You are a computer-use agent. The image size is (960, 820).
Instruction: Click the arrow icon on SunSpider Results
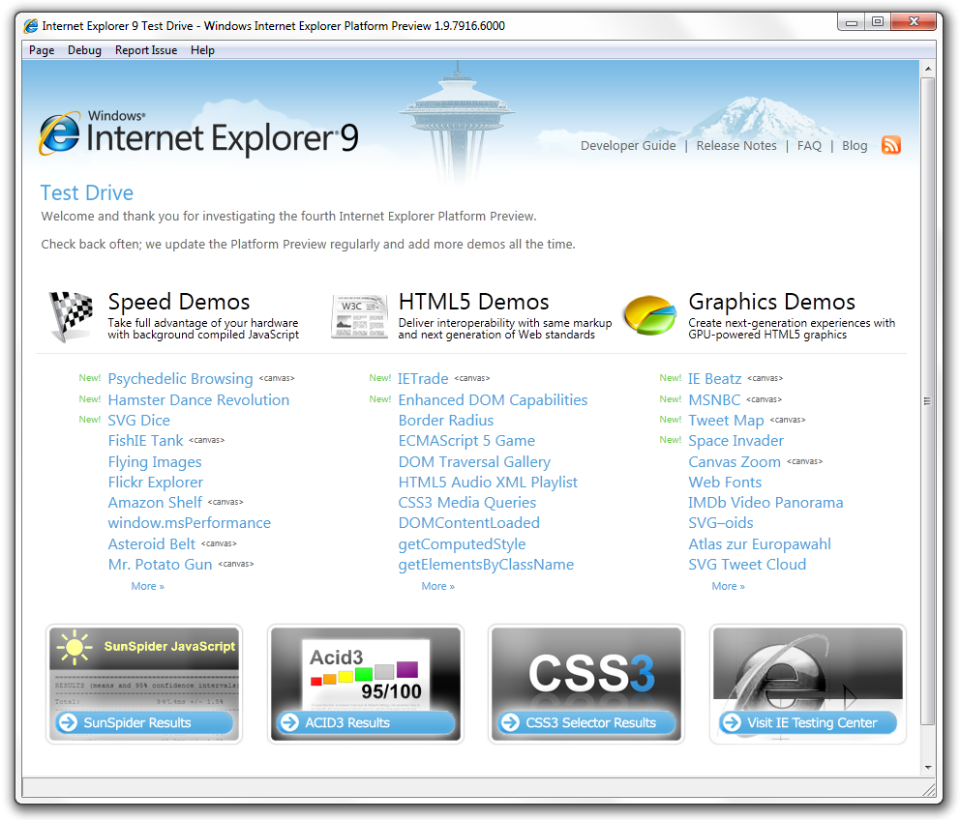[x=68, y=722]
